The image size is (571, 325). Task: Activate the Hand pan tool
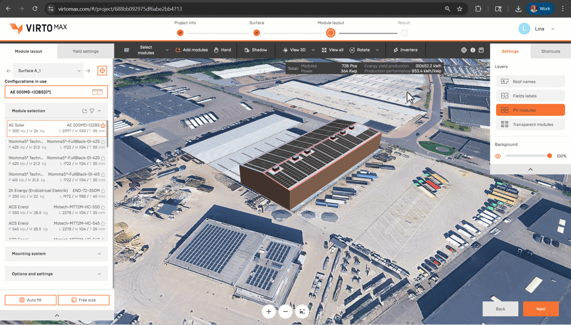(x=223, y=50)
